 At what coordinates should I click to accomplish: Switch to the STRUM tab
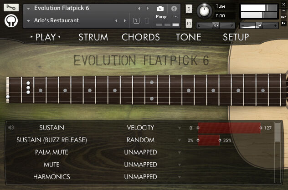(93, 37)
